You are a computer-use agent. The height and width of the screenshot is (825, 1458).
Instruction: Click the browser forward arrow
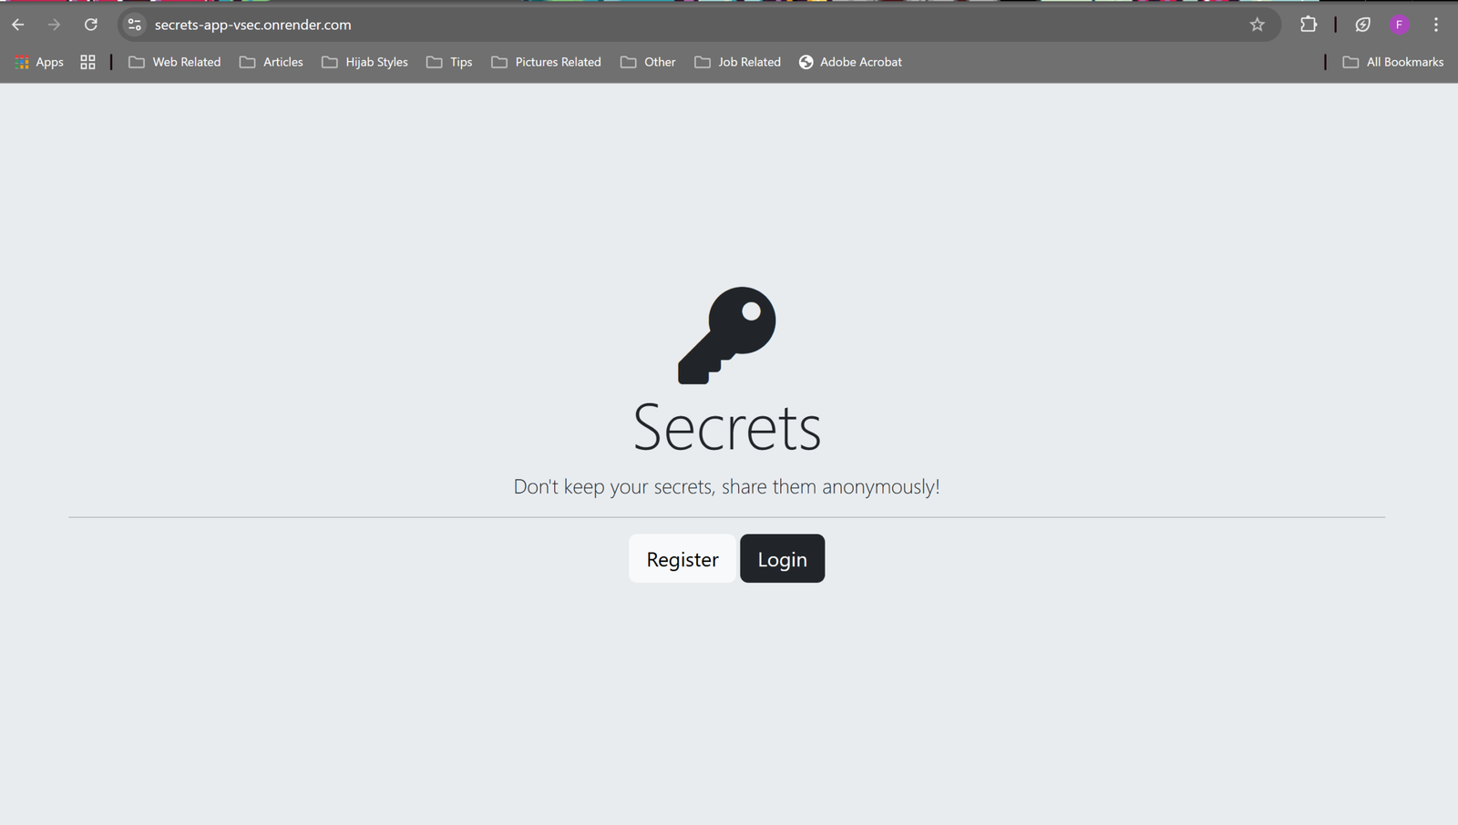click(54, 25)
